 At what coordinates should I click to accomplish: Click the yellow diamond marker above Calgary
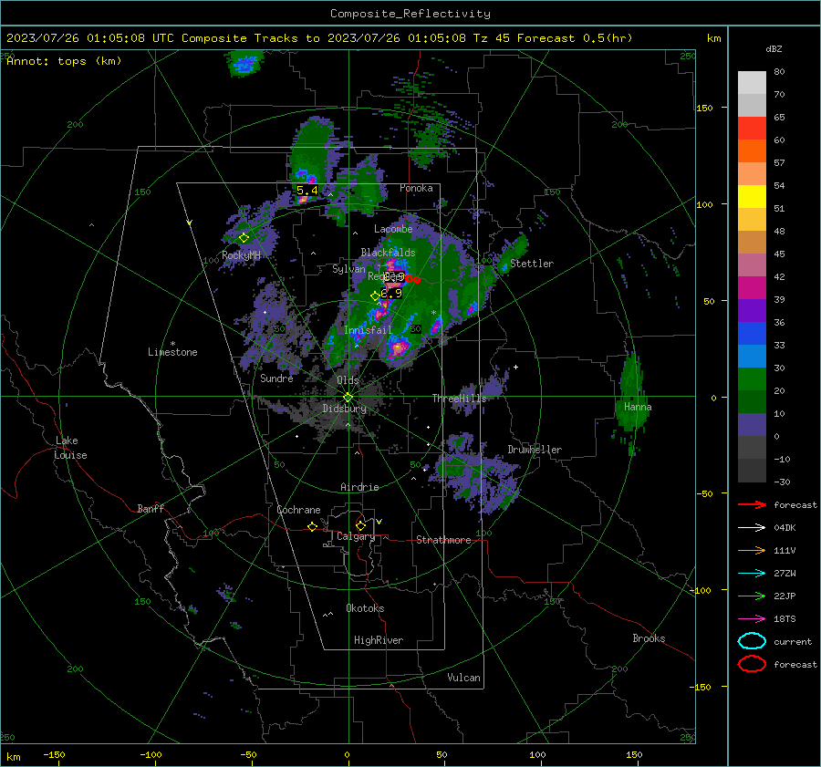coord(360,525)
